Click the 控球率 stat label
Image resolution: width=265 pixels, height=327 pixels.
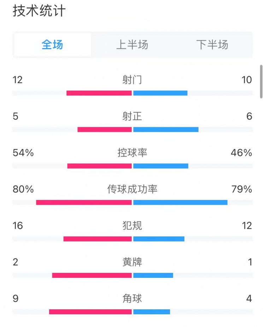click(x=132, y=153)
